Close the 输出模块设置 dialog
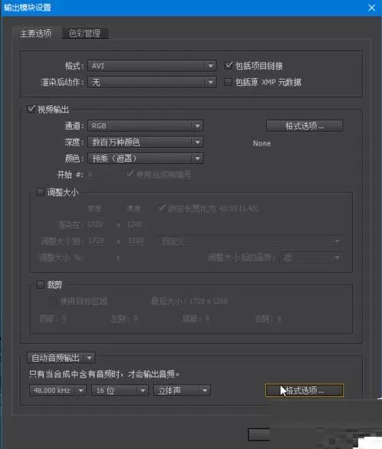 tap(372, 8)
